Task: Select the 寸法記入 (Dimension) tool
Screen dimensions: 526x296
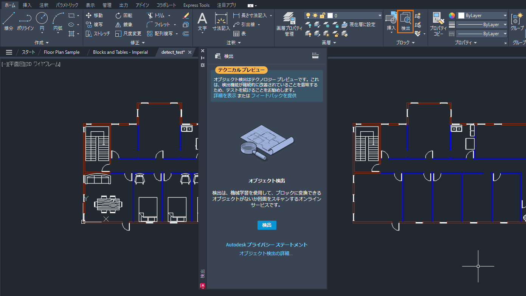Action: click(221, 22)
